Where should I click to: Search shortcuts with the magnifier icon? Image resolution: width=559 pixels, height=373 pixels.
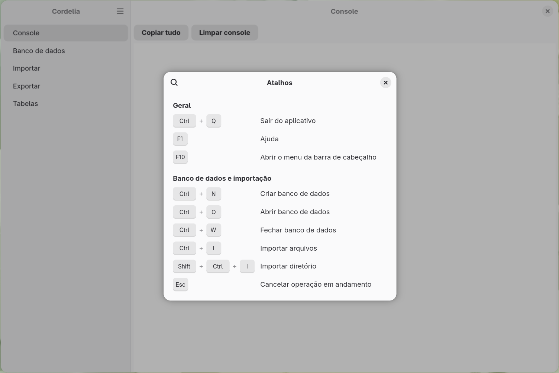[174, 83]
